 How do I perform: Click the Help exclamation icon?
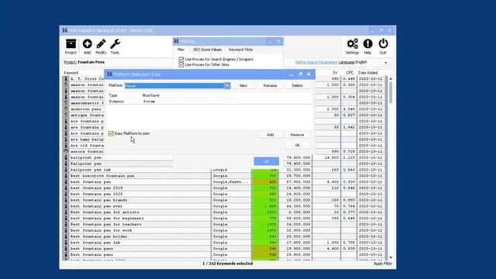pyautogui.click(x=367, y=46)
